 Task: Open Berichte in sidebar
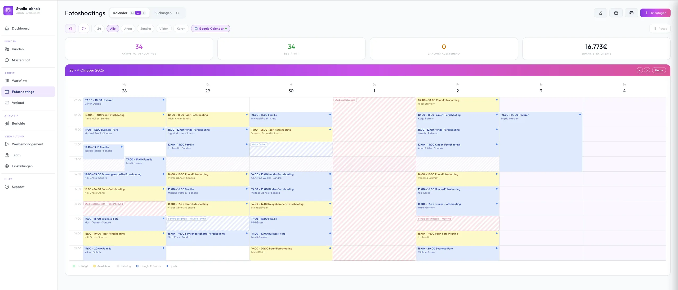[x=28, y=123]
